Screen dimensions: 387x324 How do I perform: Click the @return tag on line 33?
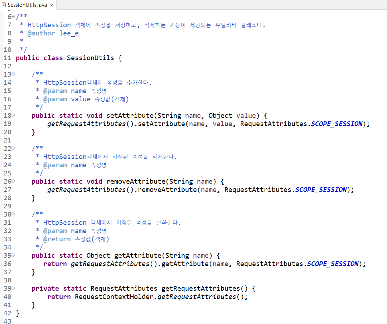point(57,239)
